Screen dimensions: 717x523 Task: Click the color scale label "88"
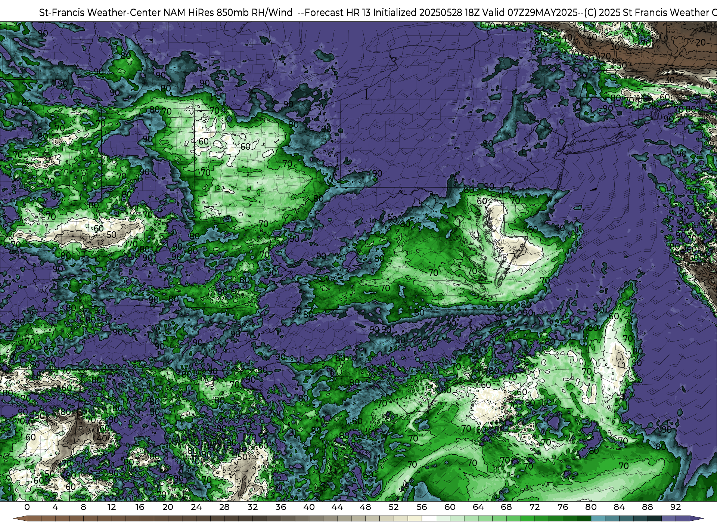tap(647, 507)
